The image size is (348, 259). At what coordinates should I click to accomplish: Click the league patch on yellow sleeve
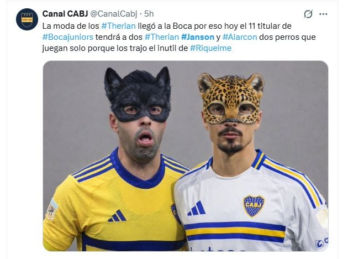click(x=52, y=210)
